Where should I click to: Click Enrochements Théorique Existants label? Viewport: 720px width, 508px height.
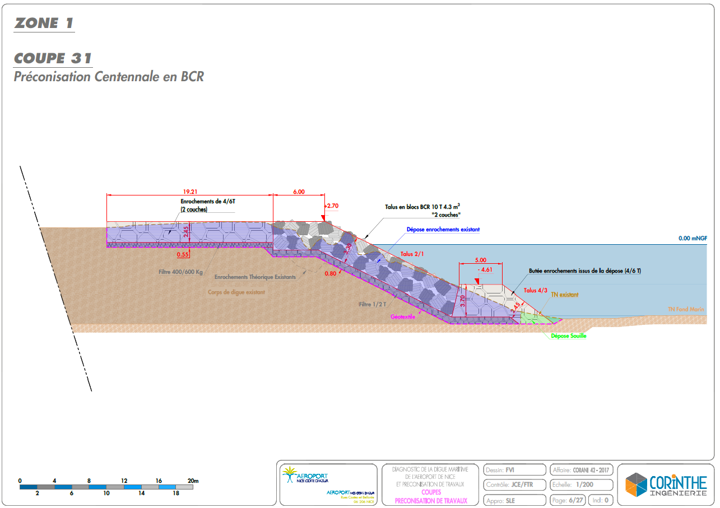click(x=255, y=277)
